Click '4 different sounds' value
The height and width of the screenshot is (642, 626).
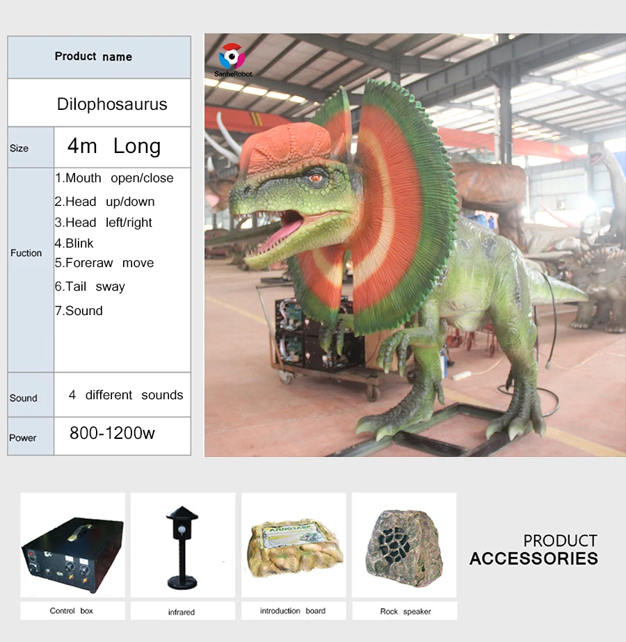pyautogui.click(x=126, y=395)
